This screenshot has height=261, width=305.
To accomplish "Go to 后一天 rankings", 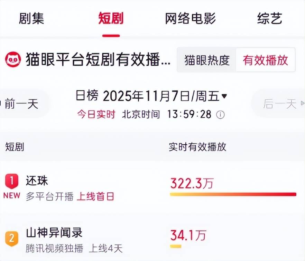I will tap(279, 104).
